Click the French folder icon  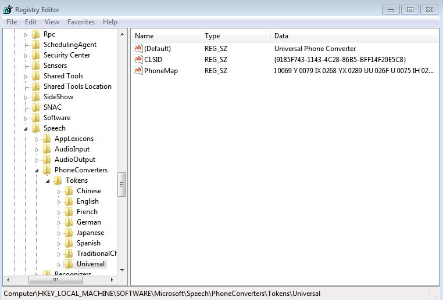coord(69,212)
